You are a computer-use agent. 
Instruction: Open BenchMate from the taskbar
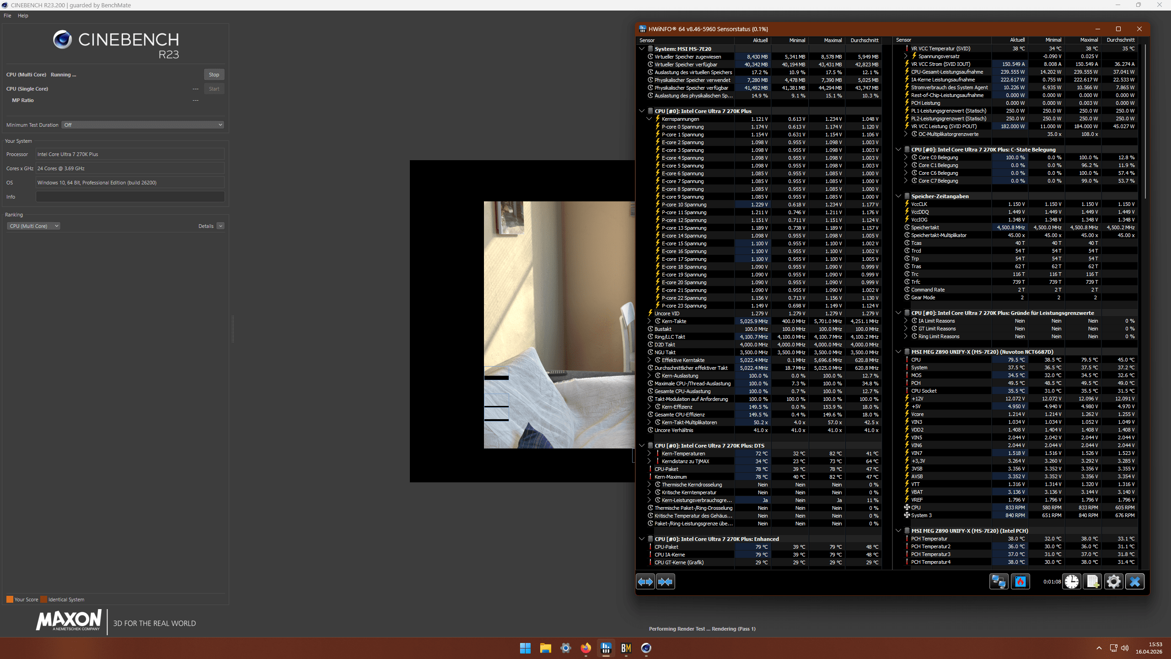click(x=626, y=648)
